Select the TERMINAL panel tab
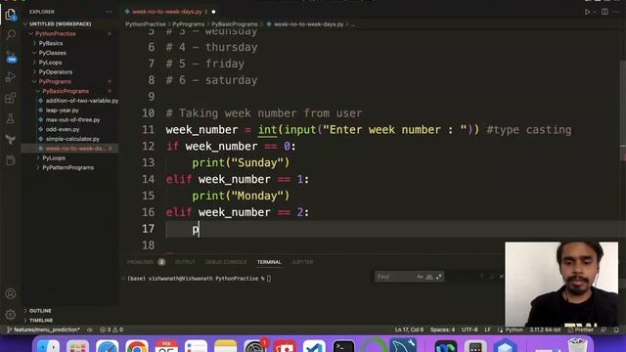 (x=269, y=262)
